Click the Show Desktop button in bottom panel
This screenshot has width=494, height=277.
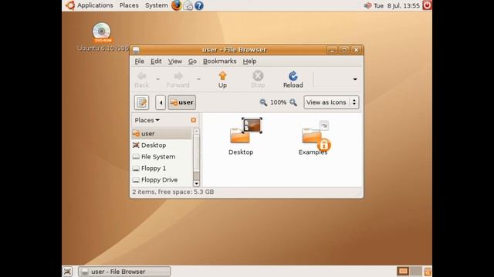(67, 272)
